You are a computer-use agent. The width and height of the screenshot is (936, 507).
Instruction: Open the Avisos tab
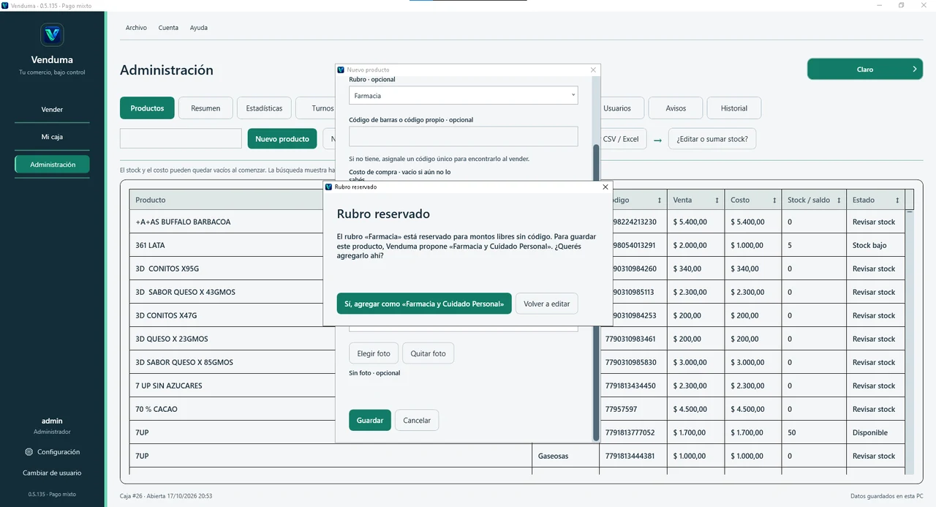coord(676,108)
